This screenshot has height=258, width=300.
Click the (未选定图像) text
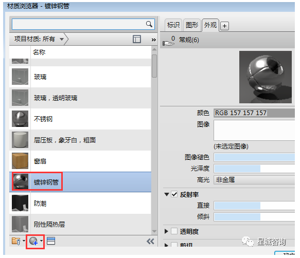(x=231, y=146)
